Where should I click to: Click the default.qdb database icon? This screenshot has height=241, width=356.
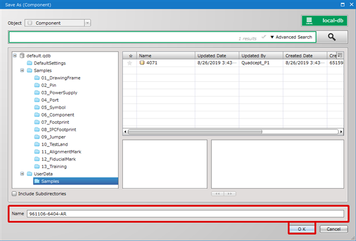[x=22, y=55]
